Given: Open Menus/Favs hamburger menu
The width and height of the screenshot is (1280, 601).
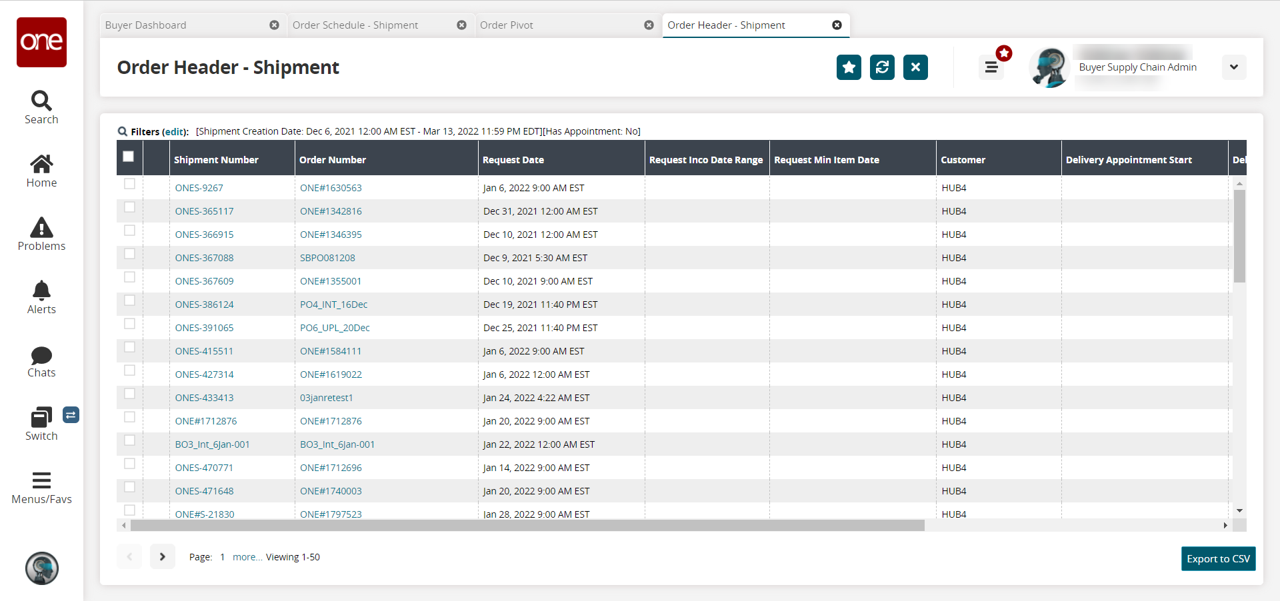Looking at the screenshot, I should [41, 488].
